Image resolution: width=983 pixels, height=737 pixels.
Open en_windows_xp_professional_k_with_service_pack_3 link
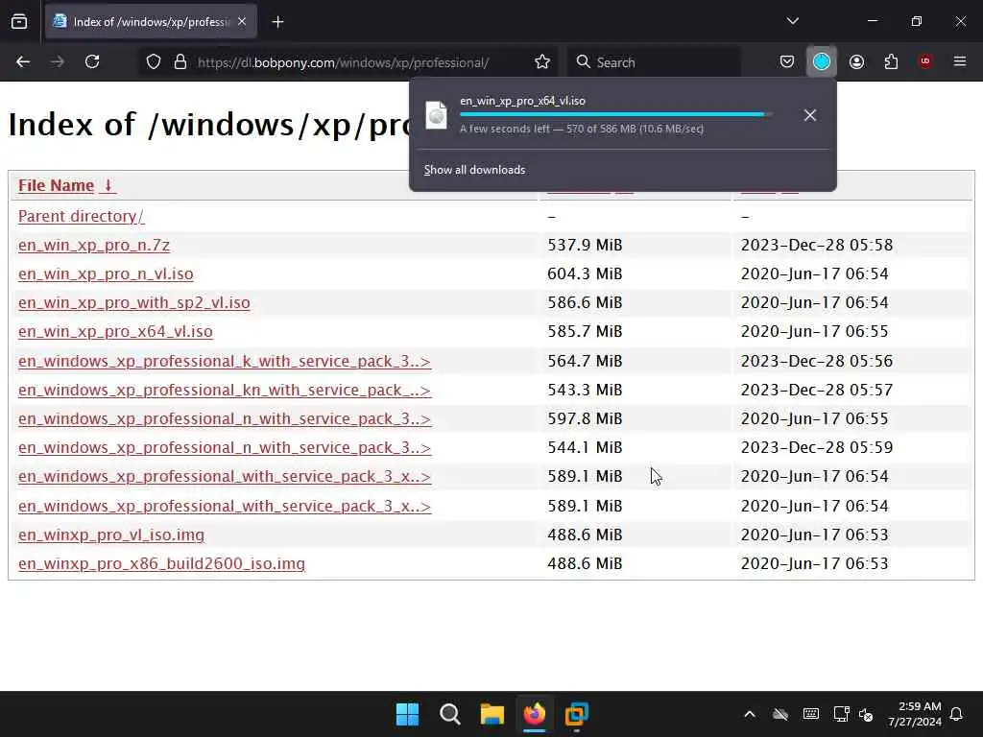pos(225,361)
